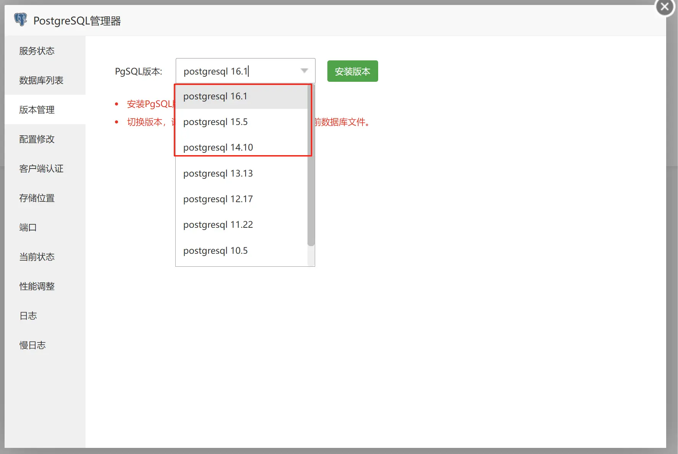Close the PostgreSQL manager dialog
Screen dimensions: 678x454
pos(665,6)
